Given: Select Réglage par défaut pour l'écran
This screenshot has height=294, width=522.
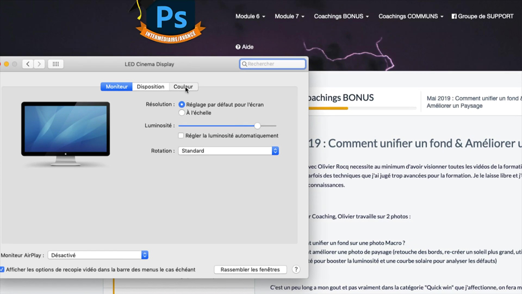Looking at the screenshot, I should pyautogui.click(x=182, y=105).
